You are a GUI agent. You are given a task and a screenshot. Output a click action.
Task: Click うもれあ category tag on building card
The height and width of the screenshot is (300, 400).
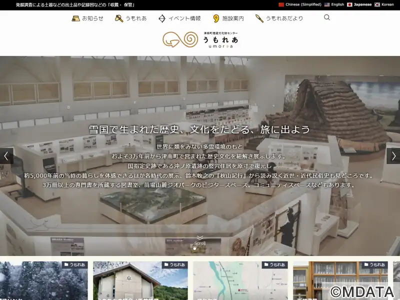pos(174,265)
